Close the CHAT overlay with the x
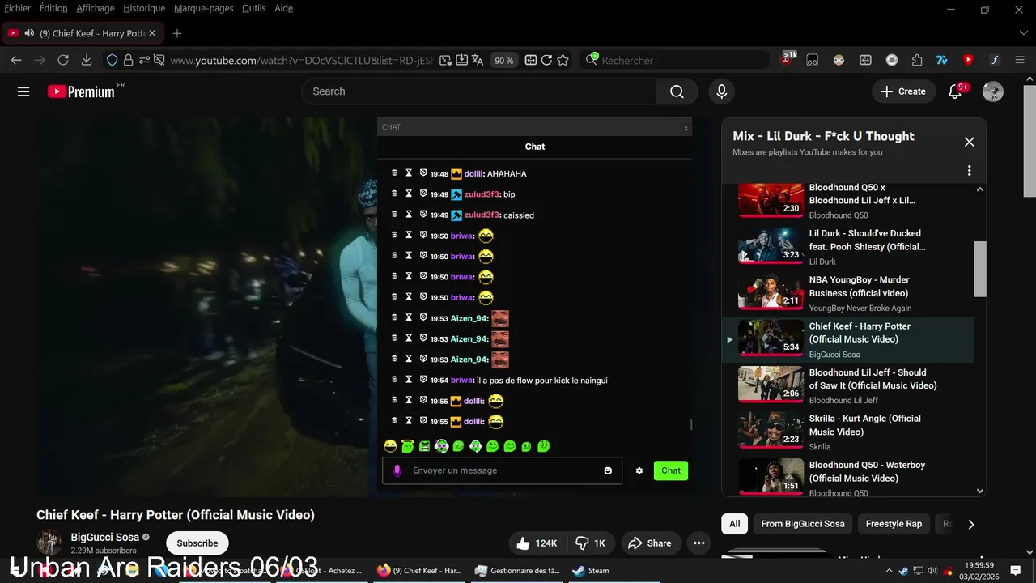Image resolution: width=1036 pixels, height=583 pixels. [686, 127]
